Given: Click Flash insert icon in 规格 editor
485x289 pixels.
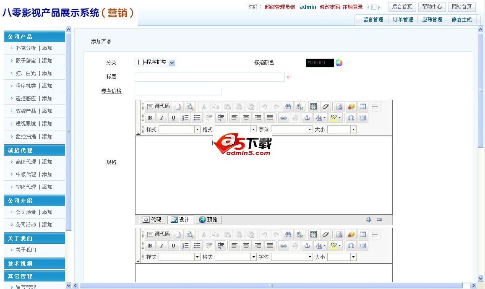Looking at the screenshot, I should click(351, 107).
